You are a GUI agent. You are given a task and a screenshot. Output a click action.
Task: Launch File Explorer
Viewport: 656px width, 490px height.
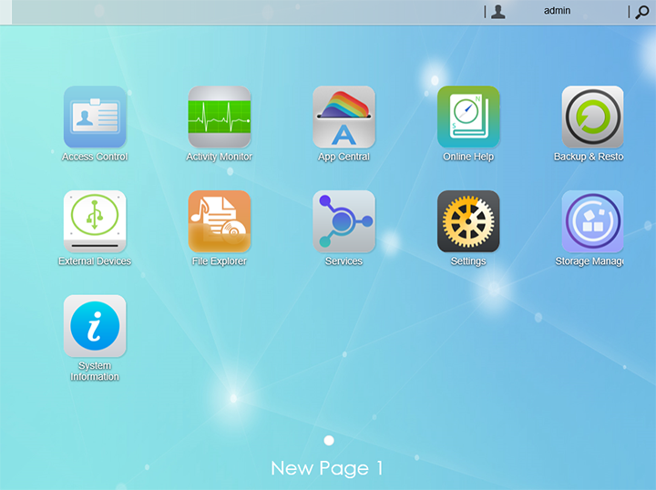tap(220, 221)
